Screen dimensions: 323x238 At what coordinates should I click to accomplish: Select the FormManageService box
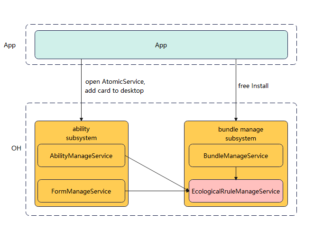coord(81,191)
